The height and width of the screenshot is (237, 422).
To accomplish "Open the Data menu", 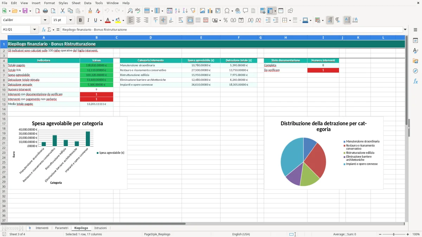I will click(88, 3).
